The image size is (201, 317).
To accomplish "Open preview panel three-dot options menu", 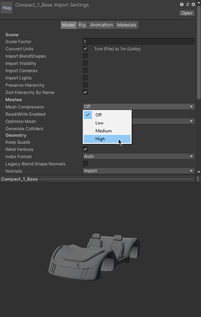I will point(198,179).
